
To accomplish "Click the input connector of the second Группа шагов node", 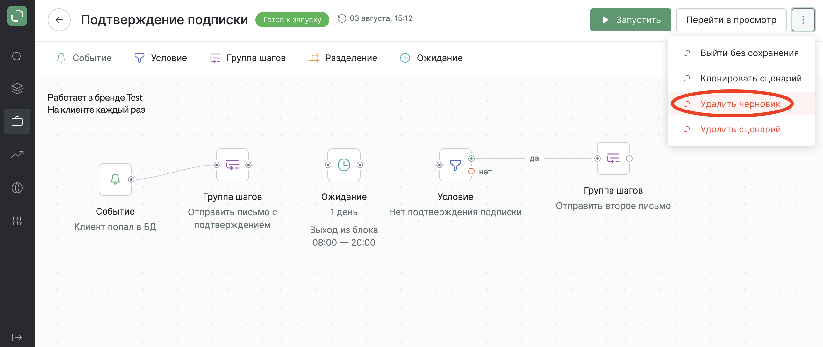I will (598, 158).
